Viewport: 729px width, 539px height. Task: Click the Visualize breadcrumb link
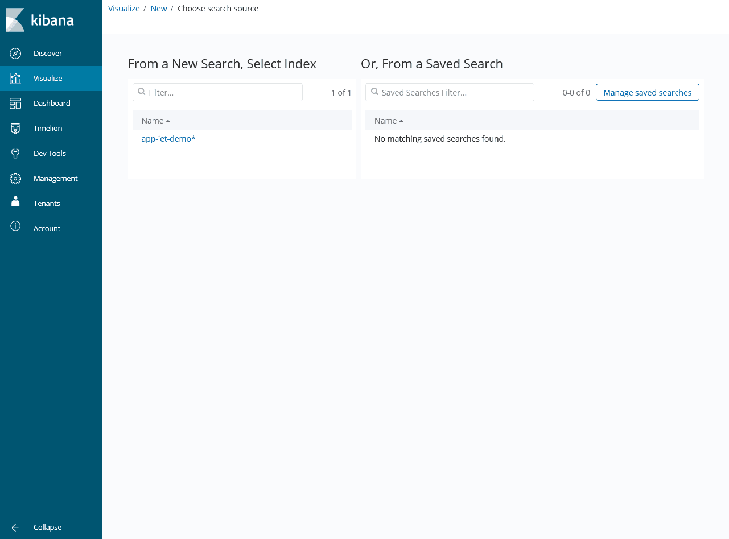[x=123, y=9]
